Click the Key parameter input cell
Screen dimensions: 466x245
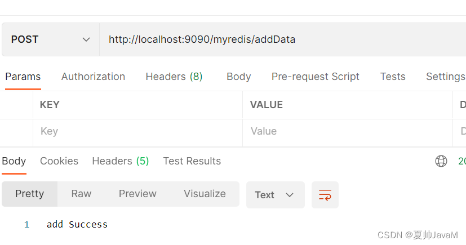(x=137, y=131)
